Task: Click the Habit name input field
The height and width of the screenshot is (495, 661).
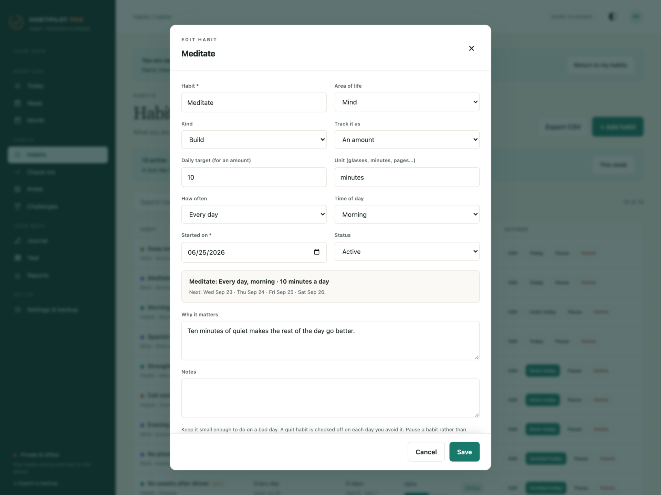Action: [x=254, y=102]
